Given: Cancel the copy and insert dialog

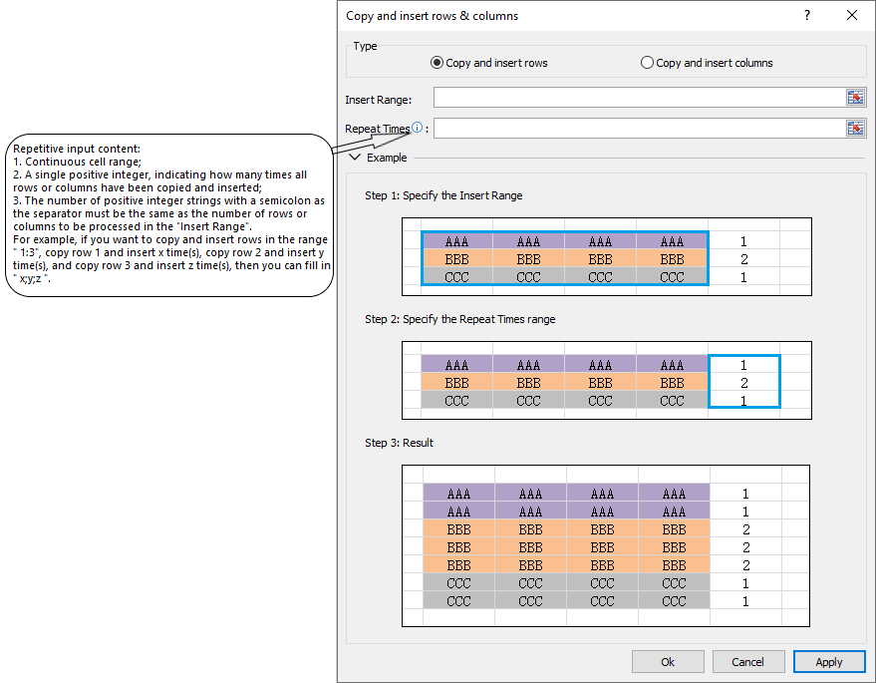Looking at the screenshot, I should tap(748, 661).
